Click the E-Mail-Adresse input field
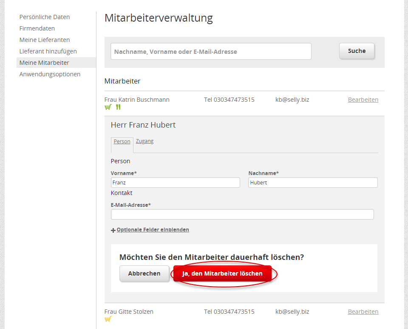 (242, 214)
